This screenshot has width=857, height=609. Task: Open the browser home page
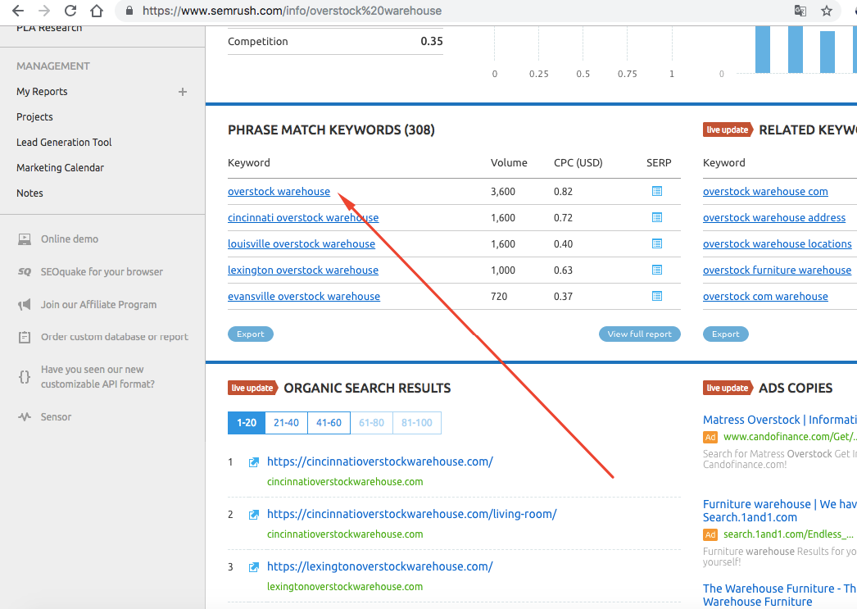[x=97, y=11]
